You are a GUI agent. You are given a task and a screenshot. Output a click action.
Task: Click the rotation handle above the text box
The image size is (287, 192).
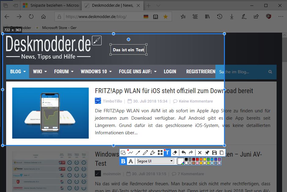(129, 39)
